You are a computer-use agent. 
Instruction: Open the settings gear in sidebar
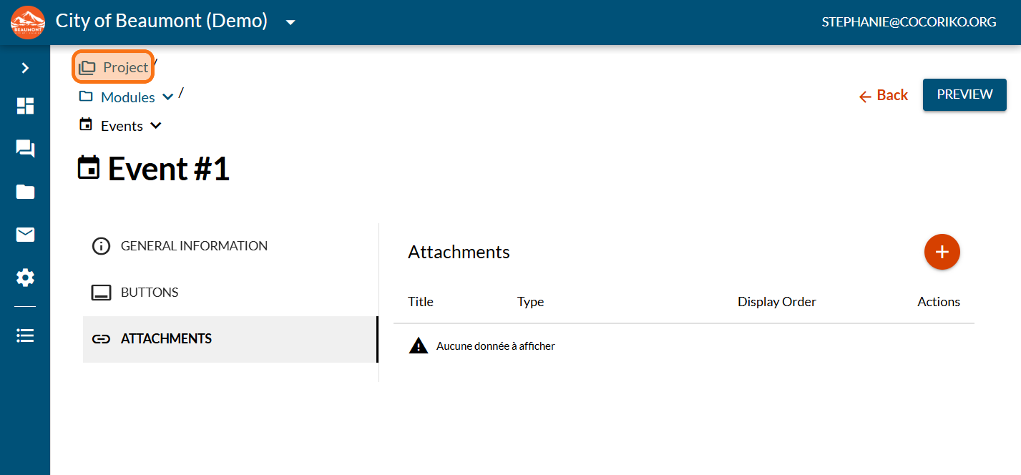pos(25,278)
